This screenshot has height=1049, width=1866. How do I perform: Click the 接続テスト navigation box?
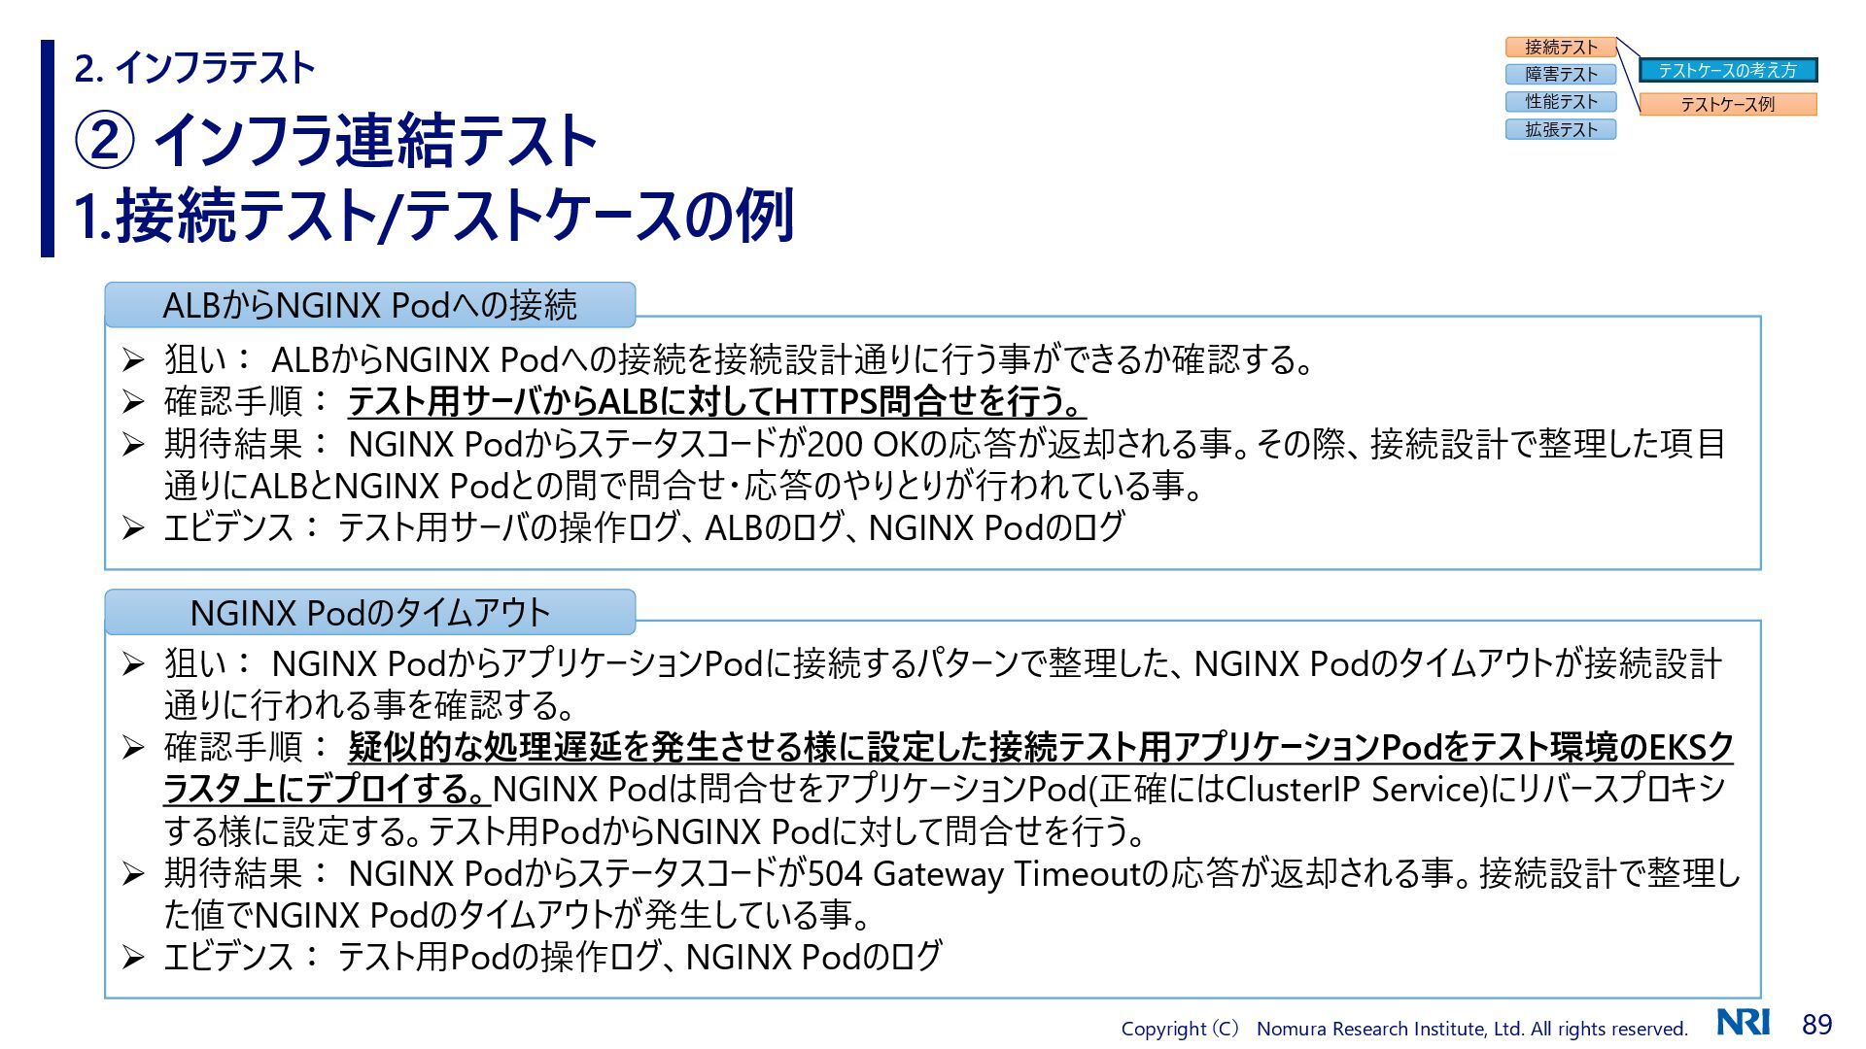pos(1560,47)
